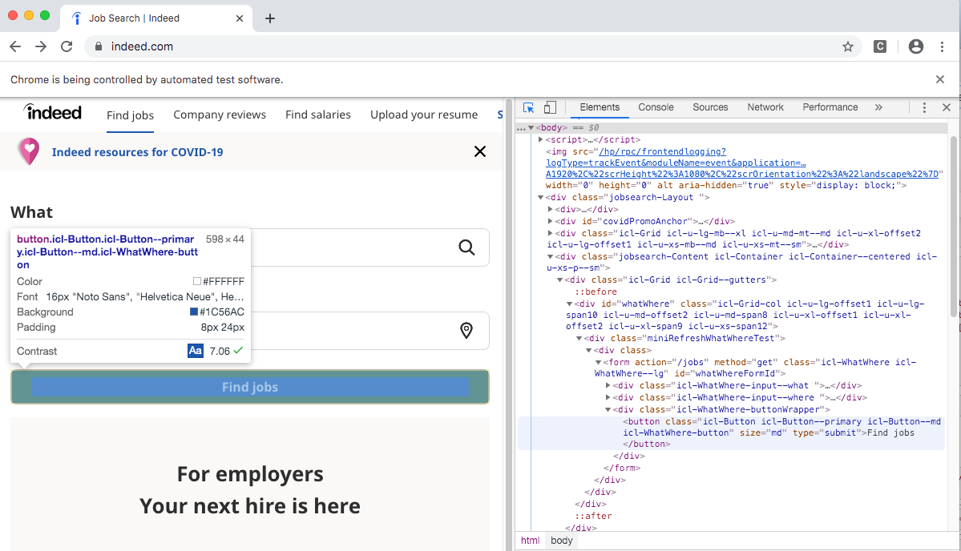Collapse the miniRefreshWhatWhereTest div node
Image resolution: width=961 pixels, height=551 pixels.
point(579,338)
